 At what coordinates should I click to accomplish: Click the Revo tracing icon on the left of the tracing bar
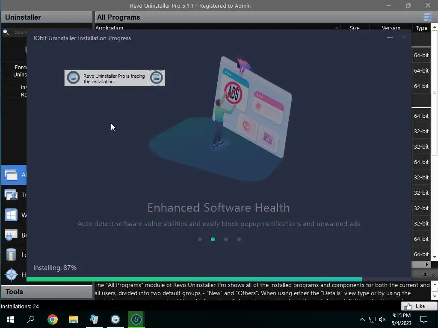pyautogui.click(x=74, y=78)
